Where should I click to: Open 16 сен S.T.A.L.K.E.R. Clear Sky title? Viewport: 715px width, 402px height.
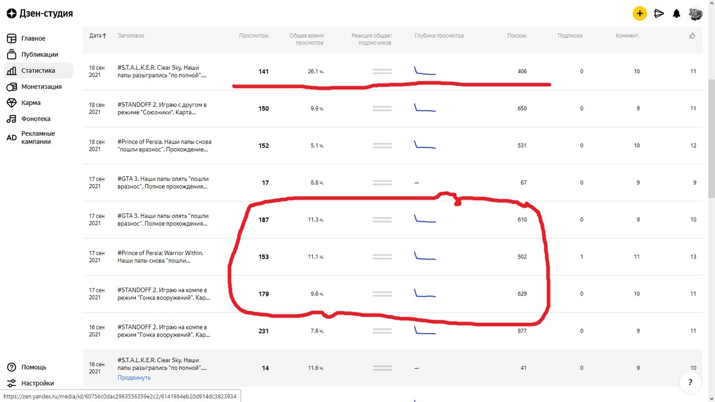(x=163, y=364)
